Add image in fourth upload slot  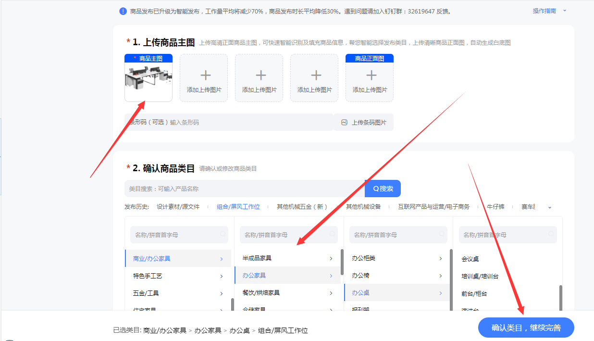[x=314, y=78]
